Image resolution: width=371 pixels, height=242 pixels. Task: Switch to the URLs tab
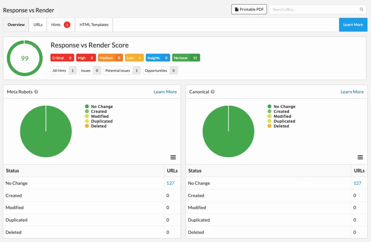pyautogui.click(x=37, y=24)
